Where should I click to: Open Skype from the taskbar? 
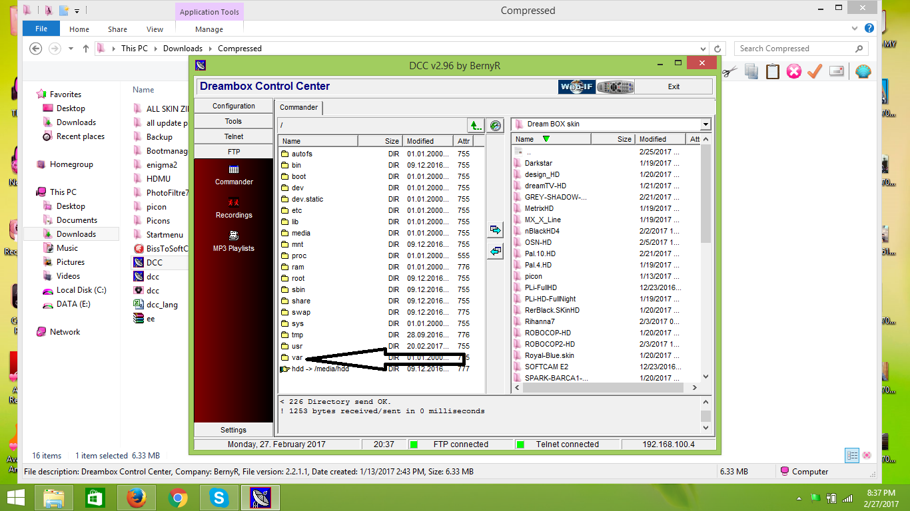219,498
